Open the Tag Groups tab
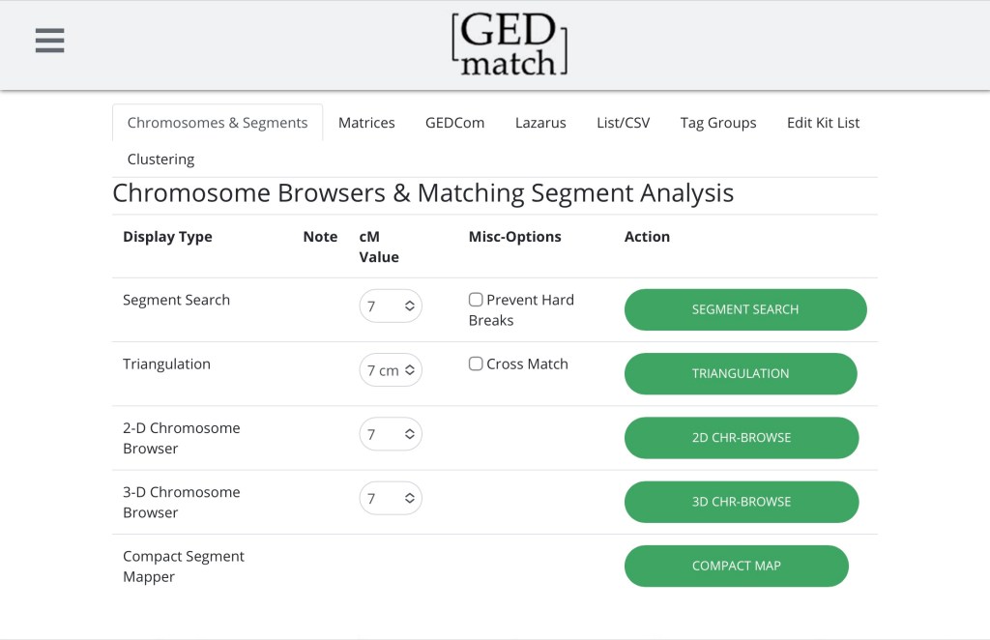Screen dimensions: 990x640 coord(718,123)
